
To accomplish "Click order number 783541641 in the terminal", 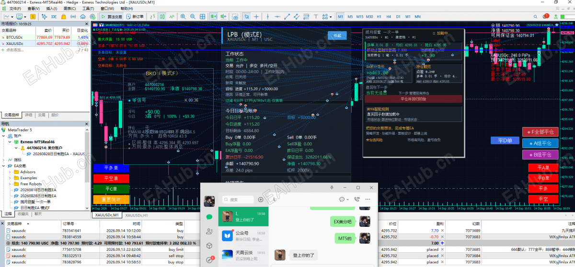I will click(x=71, y=230).
